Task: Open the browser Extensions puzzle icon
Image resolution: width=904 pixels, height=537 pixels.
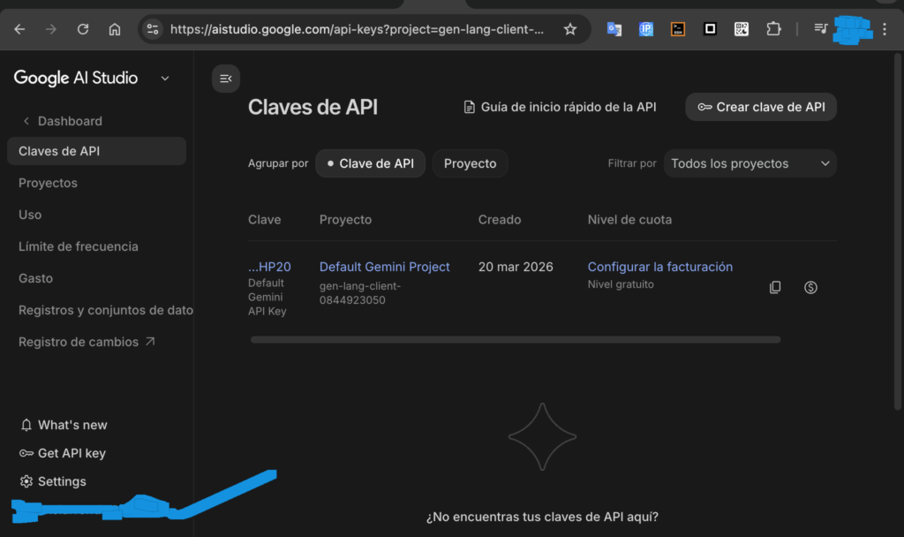Action: coord(773,29)
